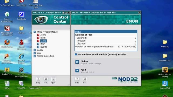Image resolution: width=173 pixels, height=97 pixels.
Task: Click Quit to unload EMON
Action: click(84, 70)
